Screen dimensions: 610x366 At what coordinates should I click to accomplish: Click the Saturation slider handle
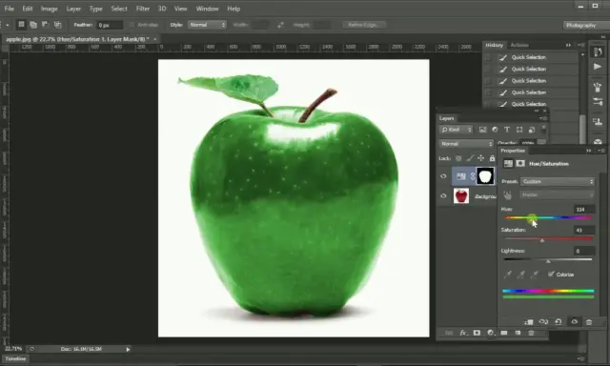click(x=542, y=240)
